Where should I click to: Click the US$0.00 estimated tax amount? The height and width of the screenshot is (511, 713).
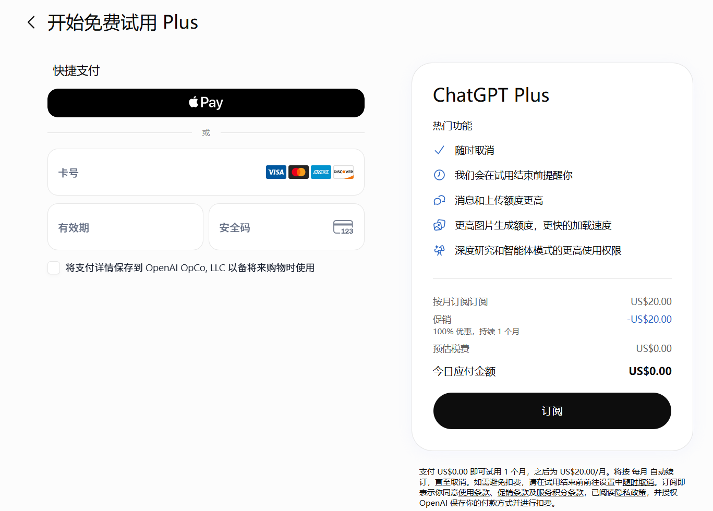pyautogui.click(x=654, y=348)
